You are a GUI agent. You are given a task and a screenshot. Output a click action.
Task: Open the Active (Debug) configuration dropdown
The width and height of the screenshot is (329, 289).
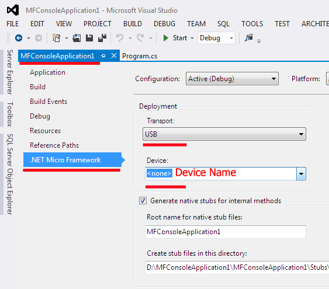232,79
